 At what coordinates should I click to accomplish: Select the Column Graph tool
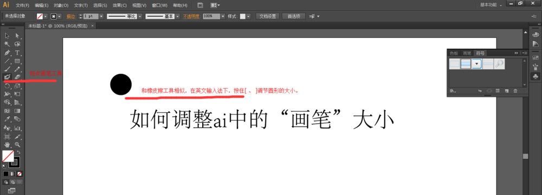(17, 128)
